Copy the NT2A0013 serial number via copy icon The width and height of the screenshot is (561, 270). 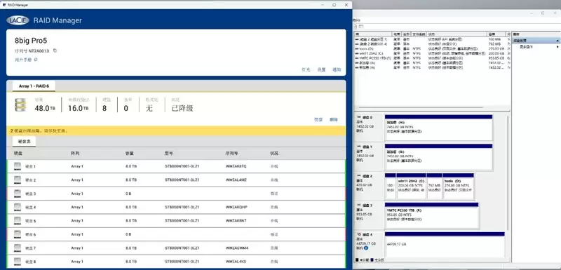(55, 50)
